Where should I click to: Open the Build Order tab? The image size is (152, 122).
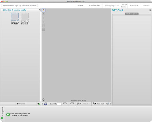tap(94, 6)
